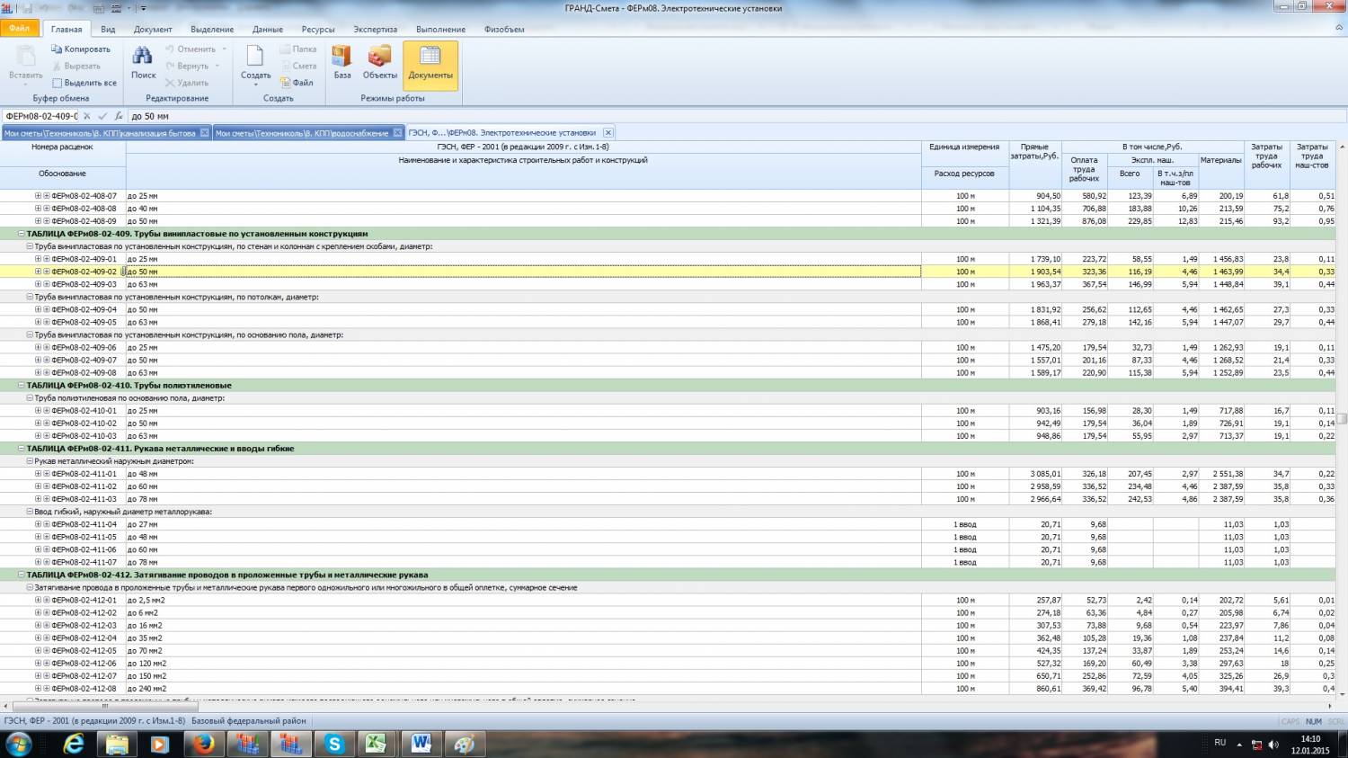Collapse the ТАБЛИЦА ФЕРм08-02-412 section
Viewport: 1348px width, 758px height.
(x=21, y=575)
